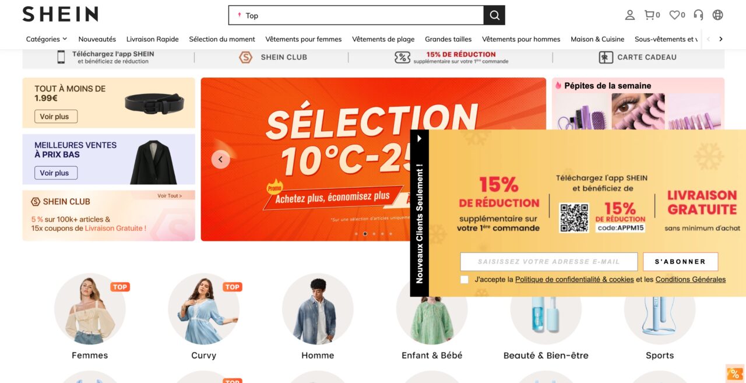
Task: Click the e-mail address input field
Action: coord(549,262)
